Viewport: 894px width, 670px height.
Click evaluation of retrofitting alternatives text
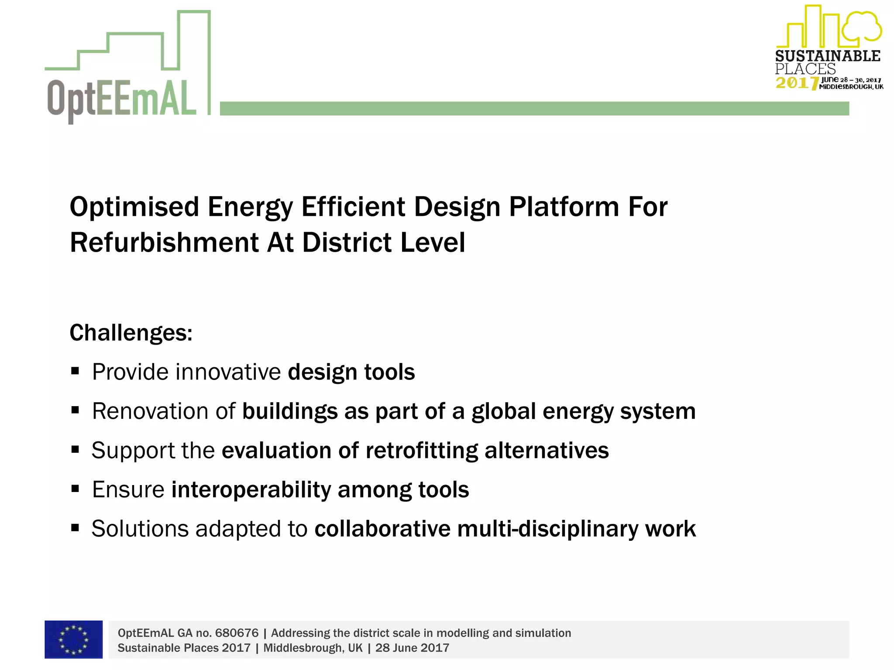pyautogui.click(x=415, y=451)
